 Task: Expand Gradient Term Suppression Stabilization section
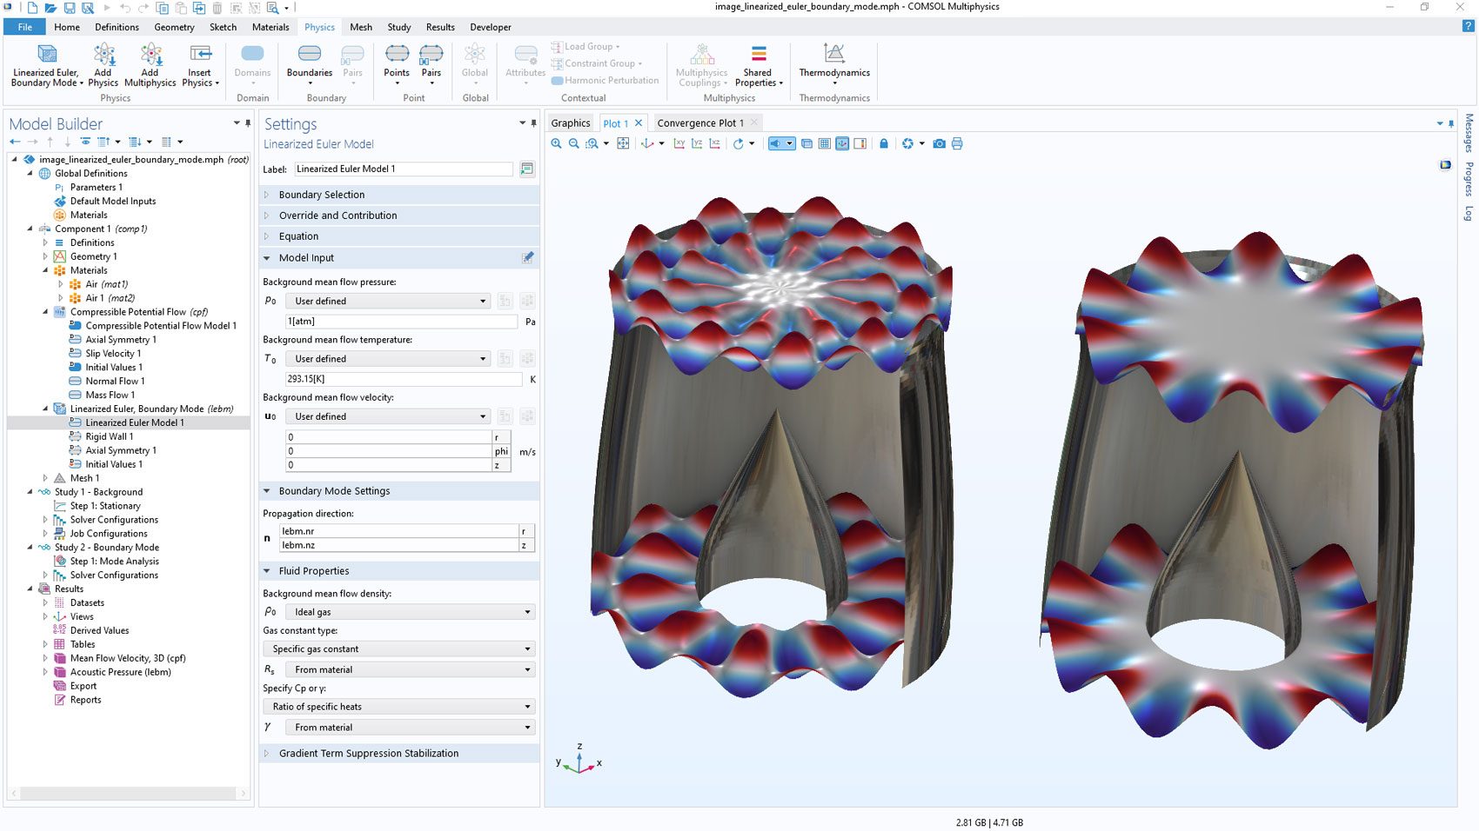click(x=368, y=754)
